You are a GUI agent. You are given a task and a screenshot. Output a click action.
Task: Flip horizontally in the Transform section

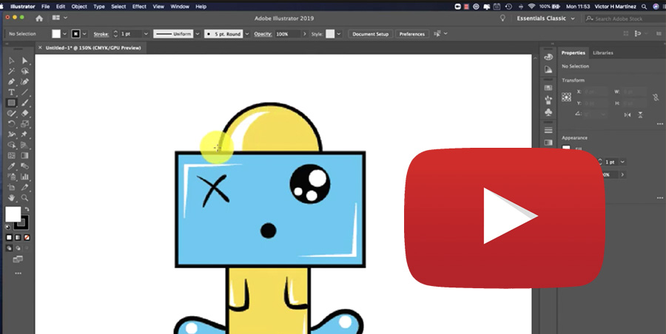(628, 115)
